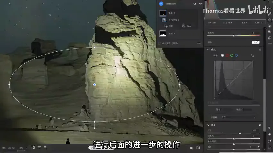Viewport: 273px width, 153px height.
Task: Select the green curve channel circle
Action: click(x=232, y=55)
